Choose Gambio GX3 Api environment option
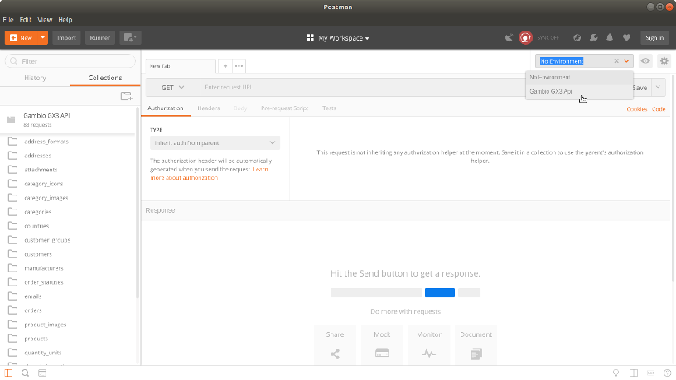 point(552,91)
